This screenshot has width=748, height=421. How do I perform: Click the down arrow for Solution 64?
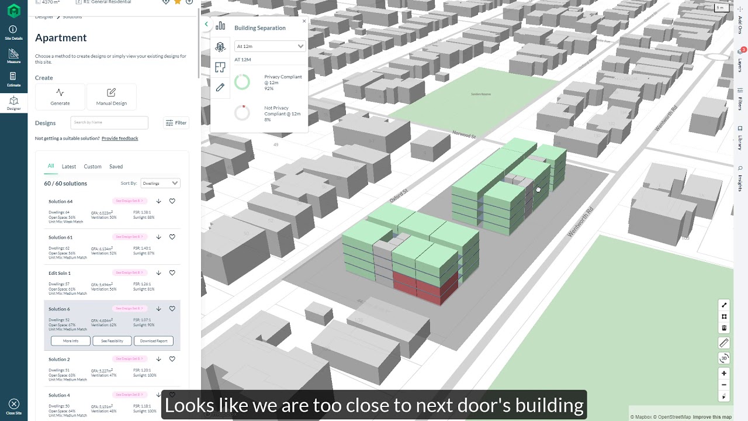pyautogui.click(x=158, y=201)
